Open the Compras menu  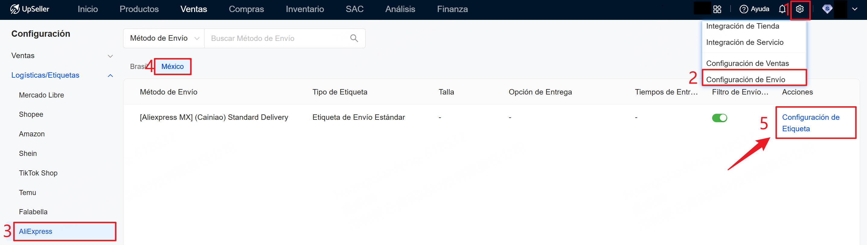(x=246, y=9)
